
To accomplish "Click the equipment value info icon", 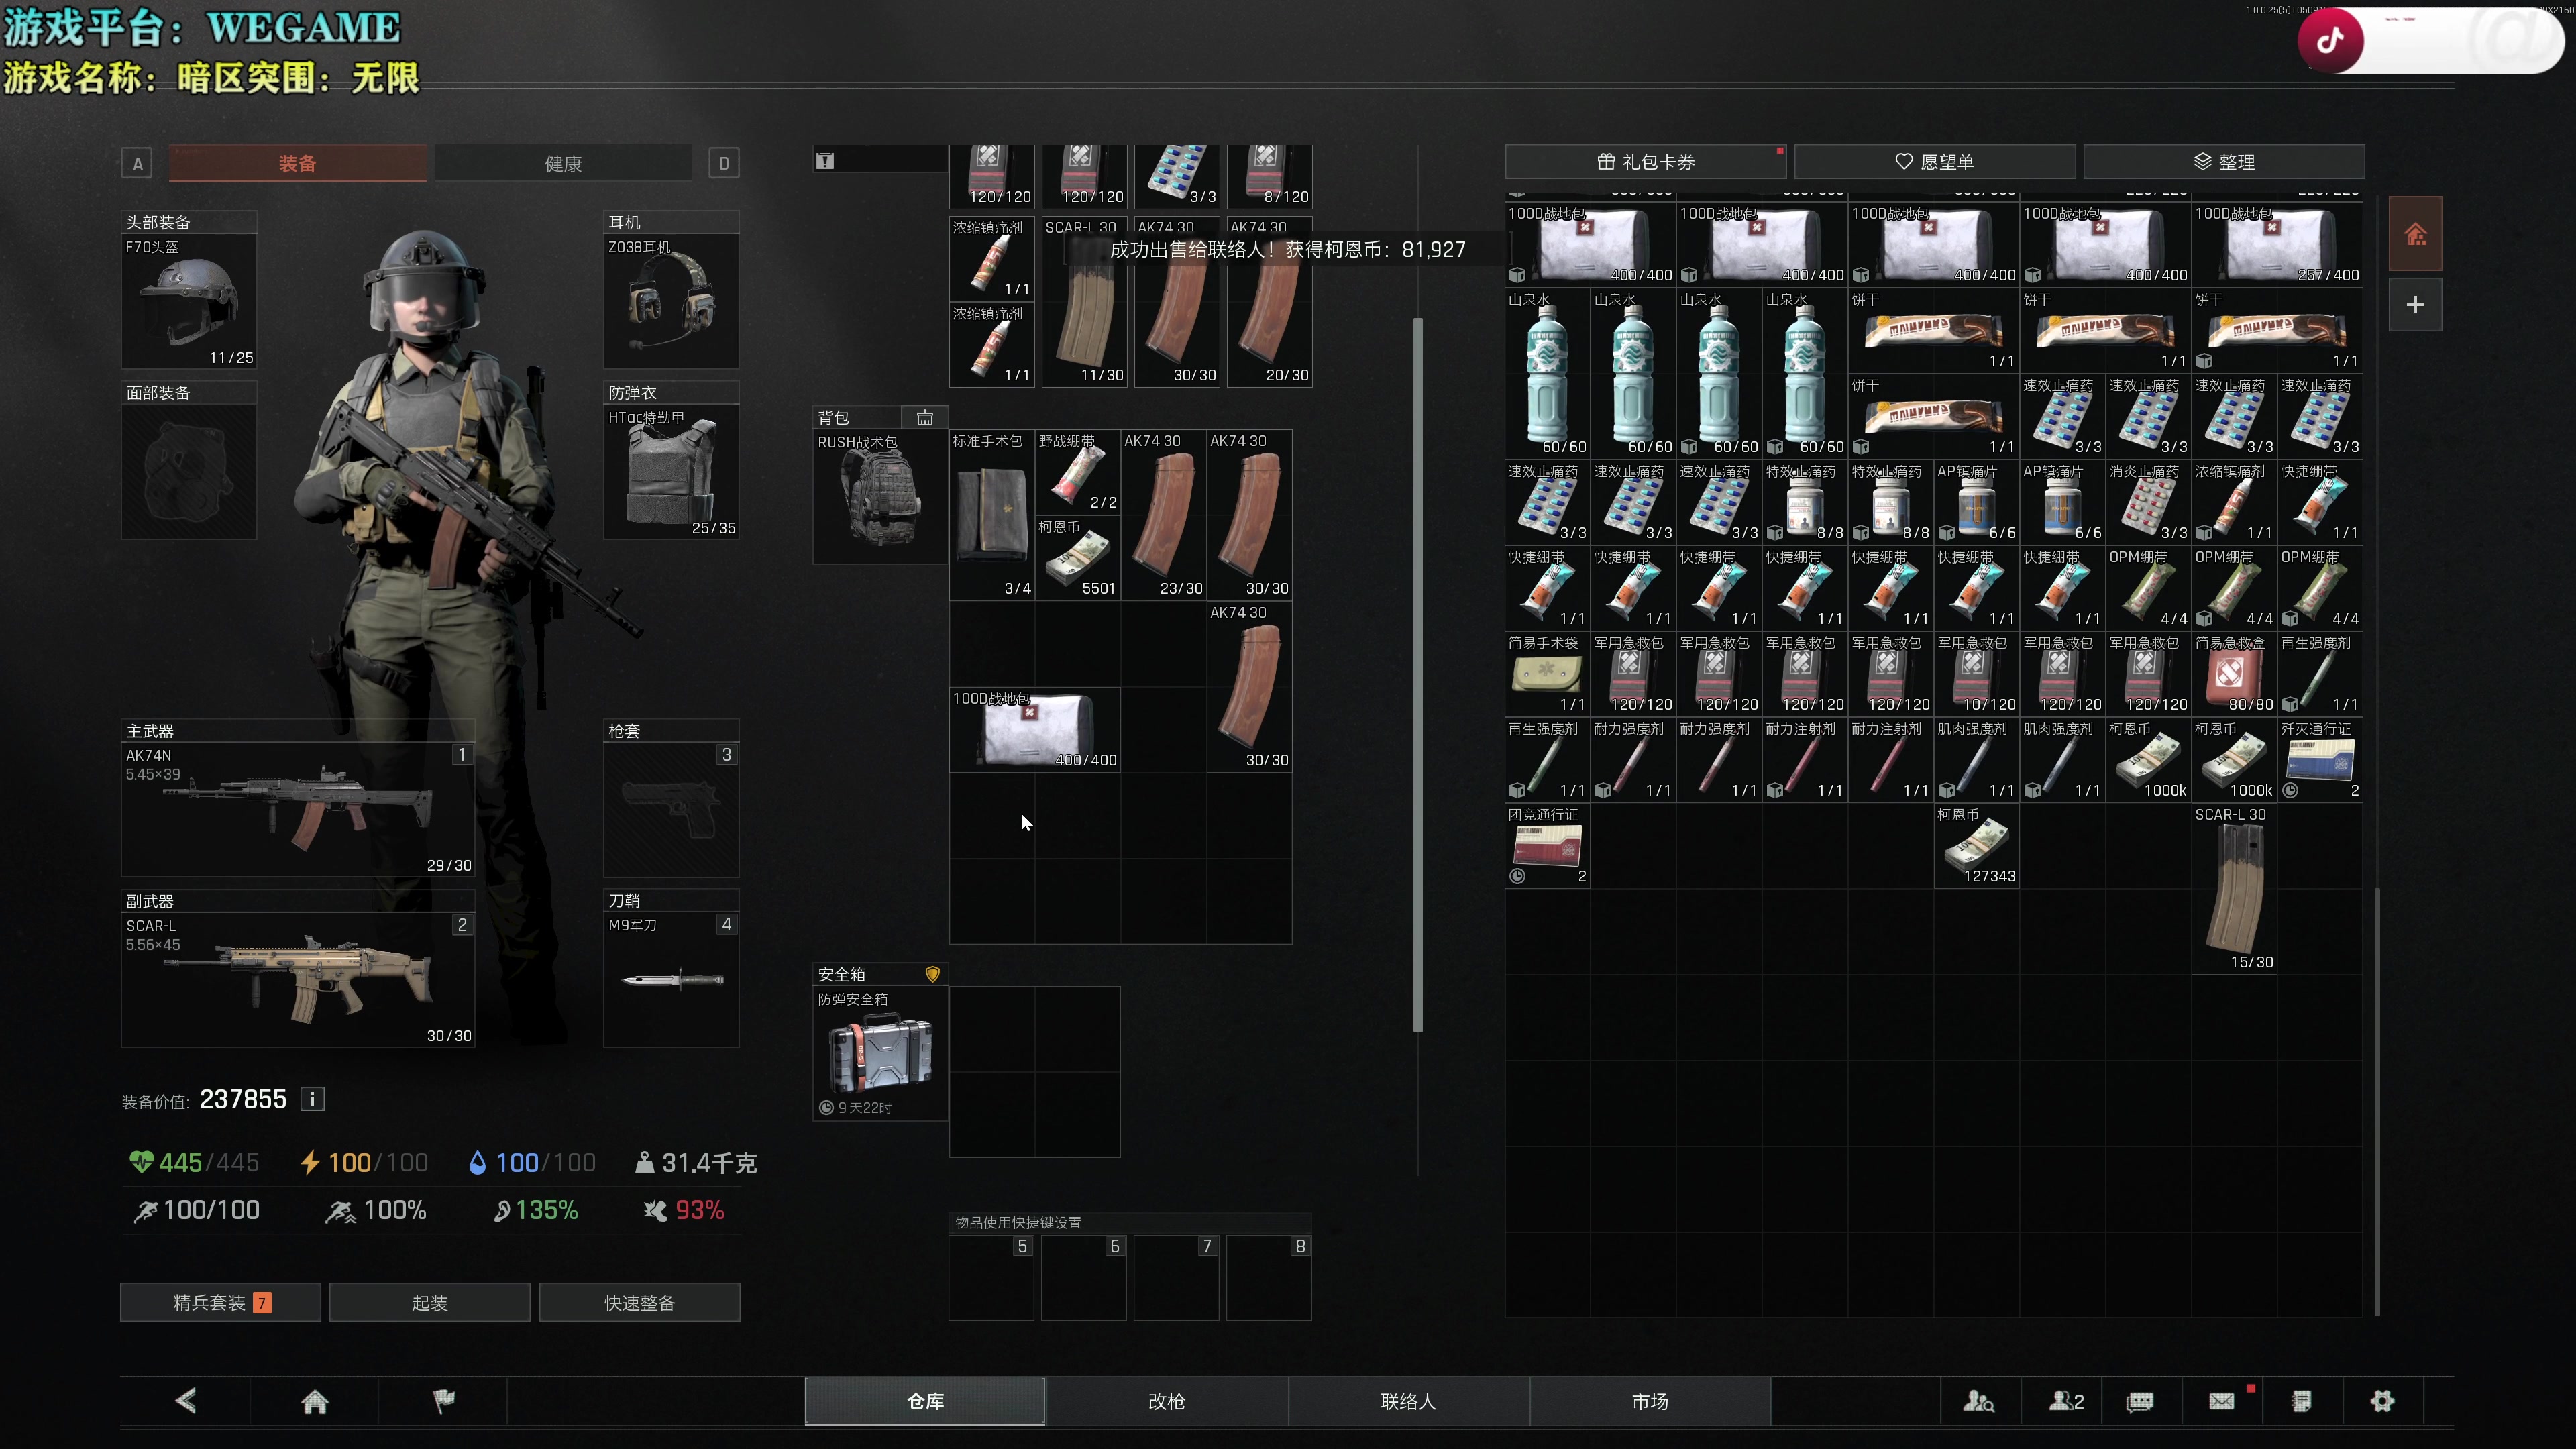I will pyautogui.click(x=312, y=1099).
